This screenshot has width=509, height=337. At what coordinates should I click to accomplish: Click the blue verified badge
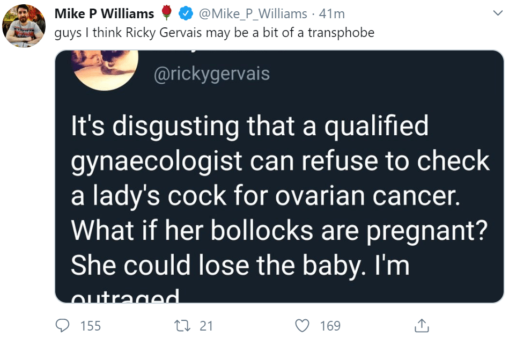click(186, 13)
